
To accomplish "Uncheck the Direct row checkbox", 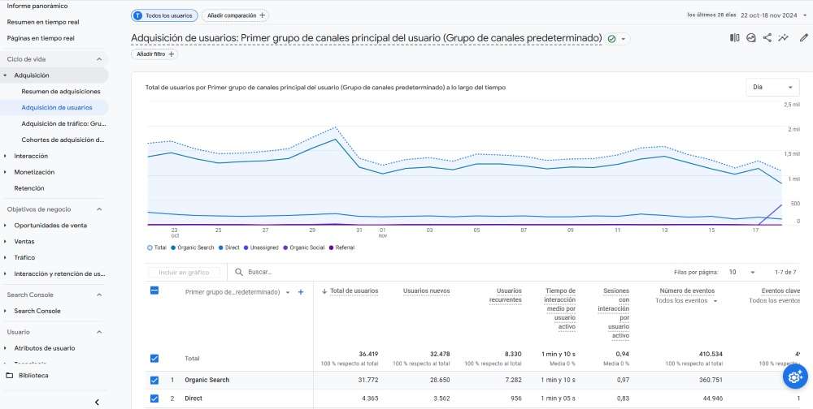I will click(x=154, y=398).
